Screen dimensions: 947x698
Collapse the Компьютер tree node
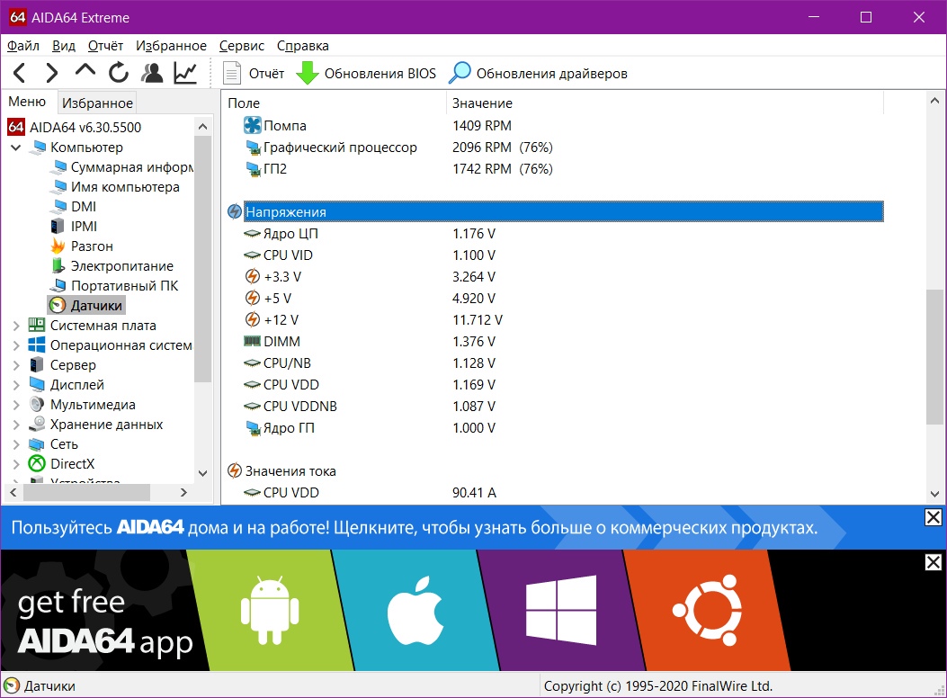tap(16, 148)
